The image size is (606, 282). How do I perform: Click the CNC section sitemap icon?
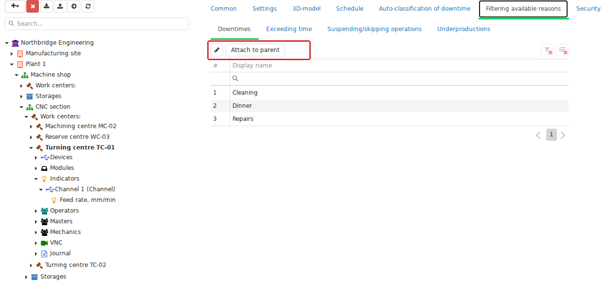click(30, 107)
